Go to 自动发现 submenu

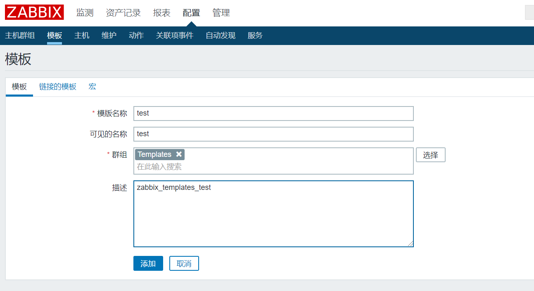tap(221, 35)
